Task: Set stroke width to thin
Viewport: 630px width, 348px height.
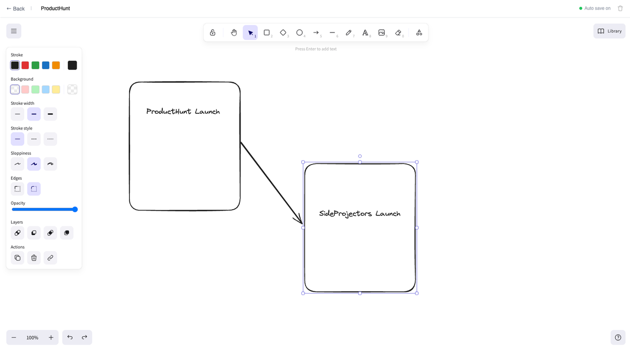Action: pos(17,114)
